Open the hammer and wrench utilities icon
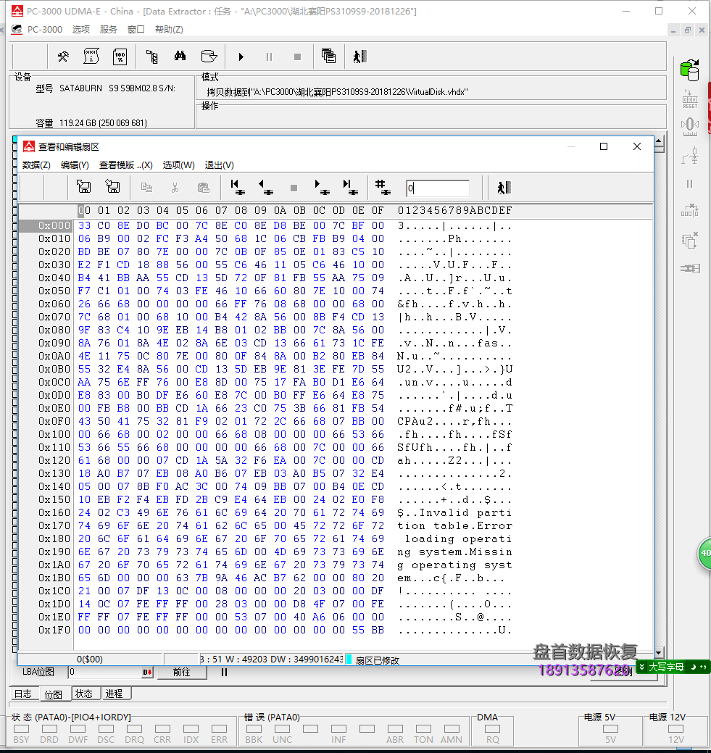This screenshot has width=711, height=753. (63, 57)
